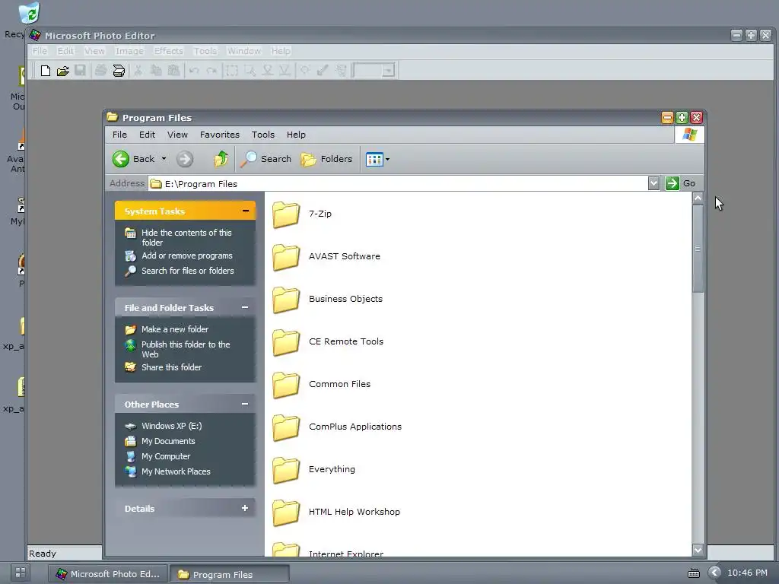779x584 pixels.
Task: Select the HTML Help Workshop folder icon
Action: [286, 513]
